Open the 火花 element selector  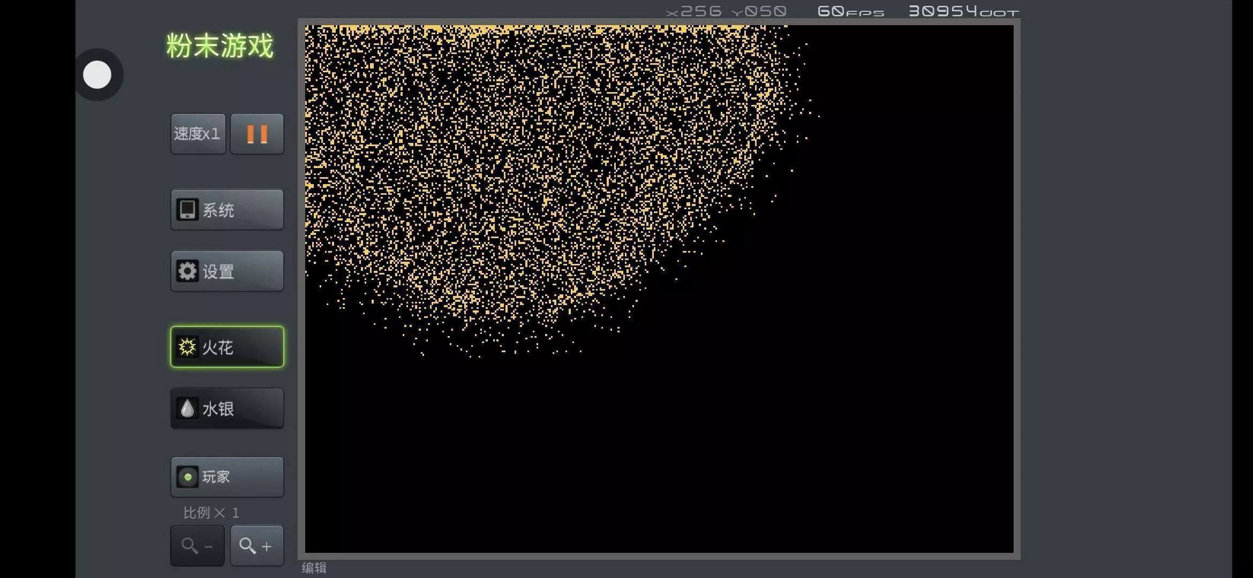pos(218,348)
